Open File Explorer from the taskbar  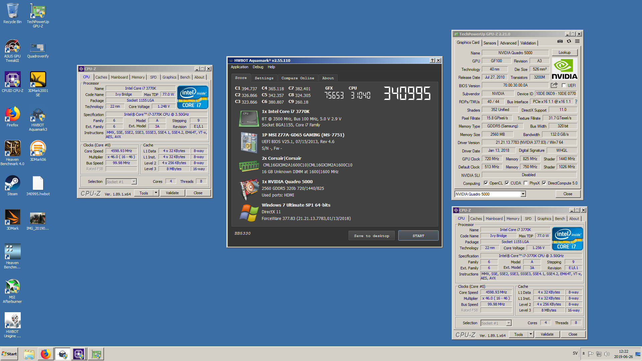[29, 354]
